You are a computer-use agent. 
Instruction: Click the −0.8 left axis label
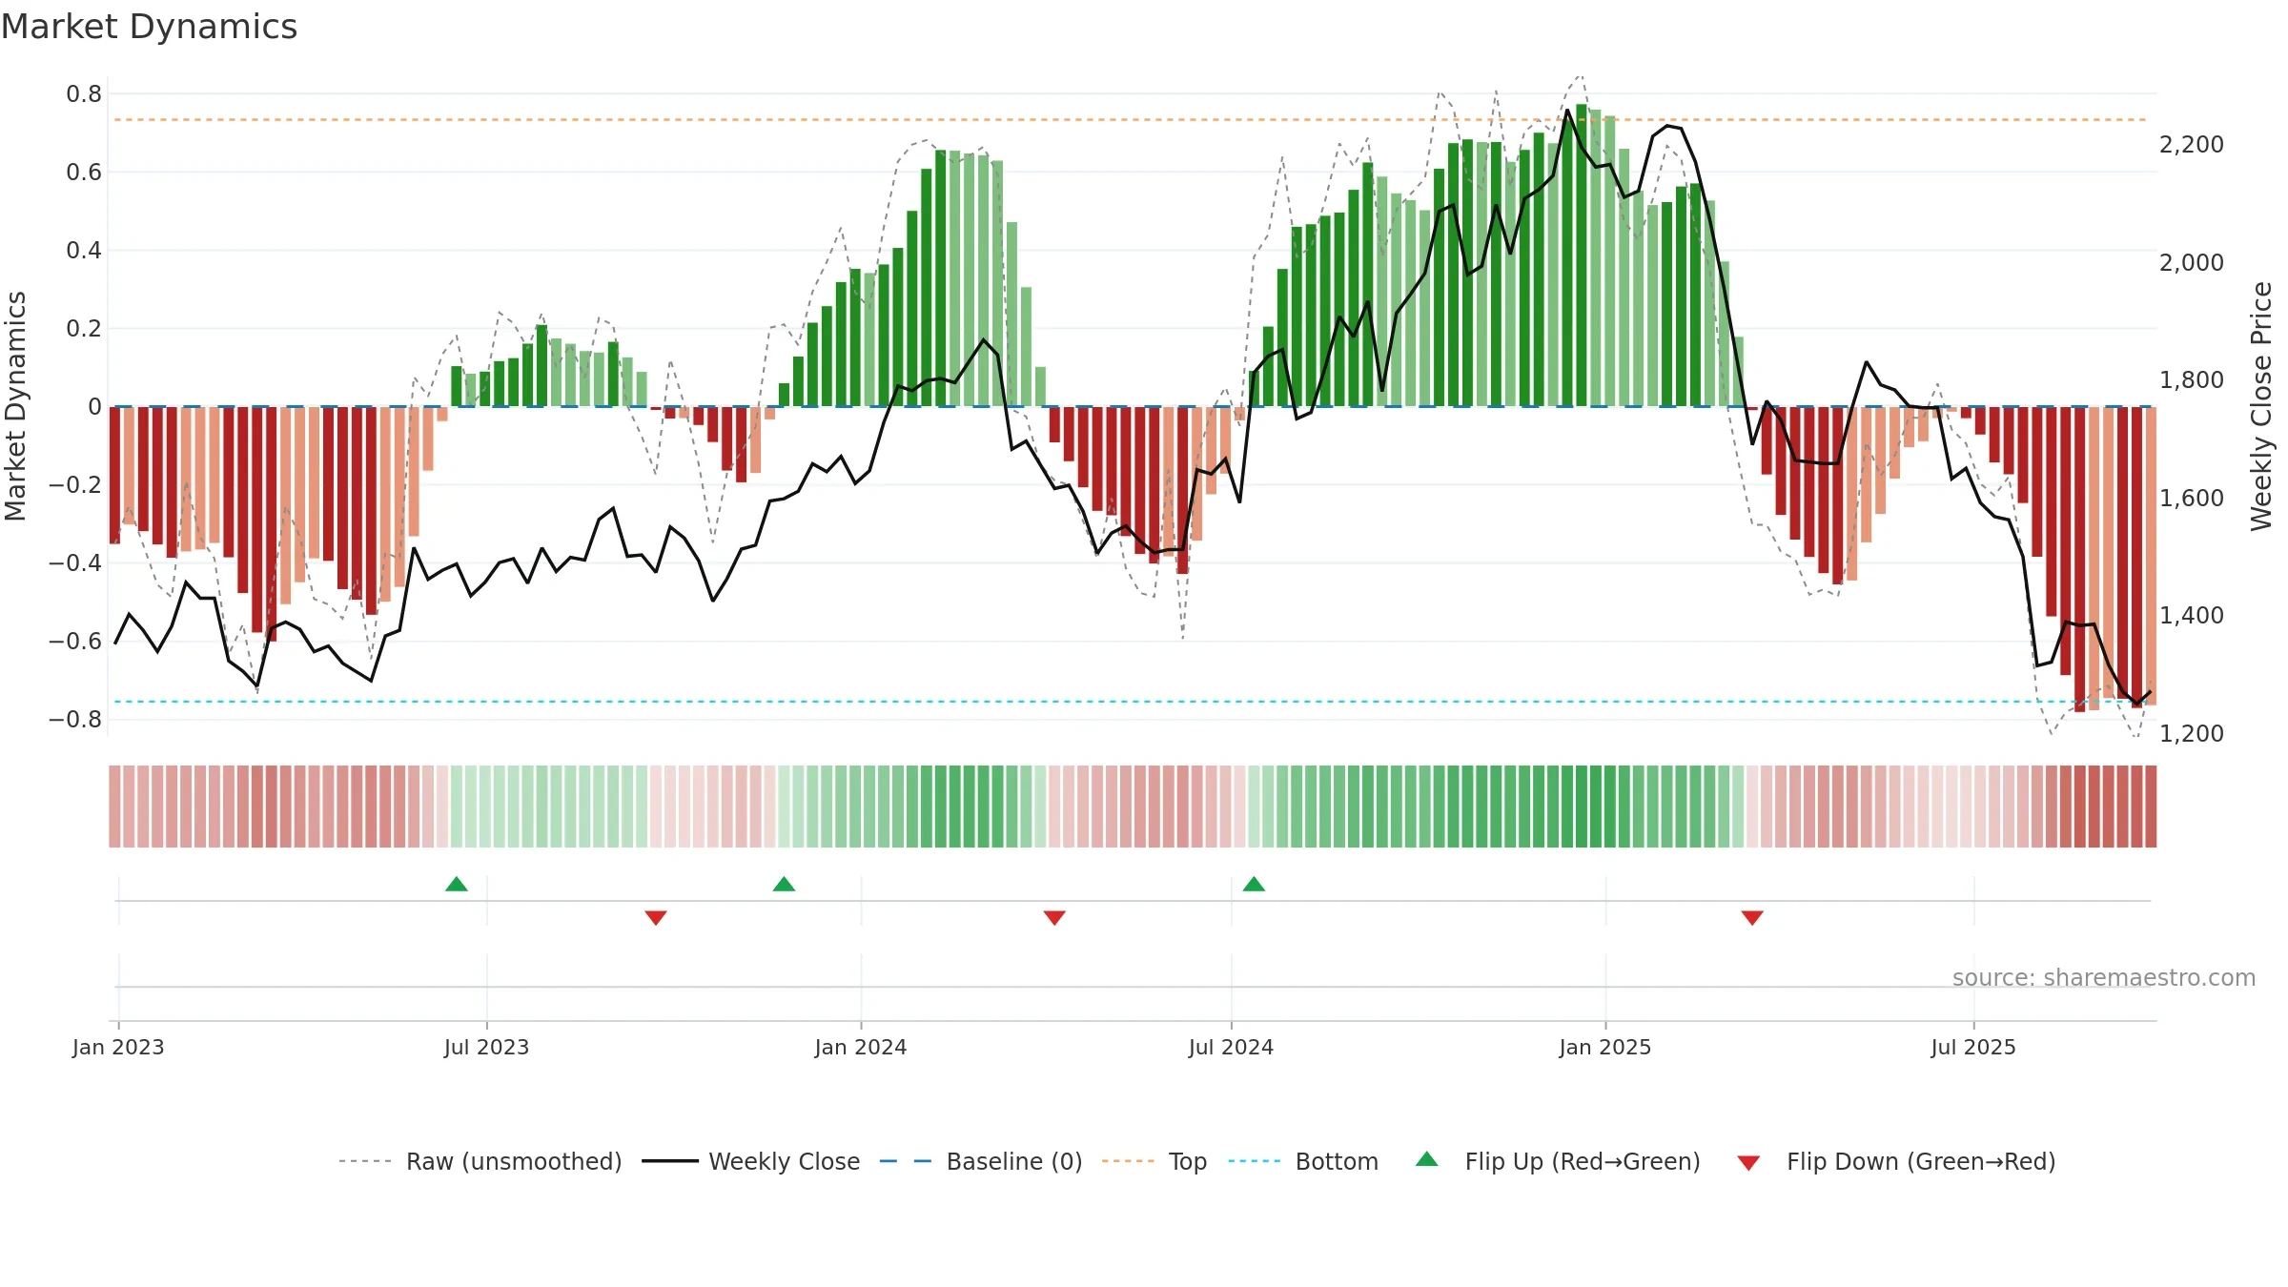pyautogui.click(x=75, y=719)
